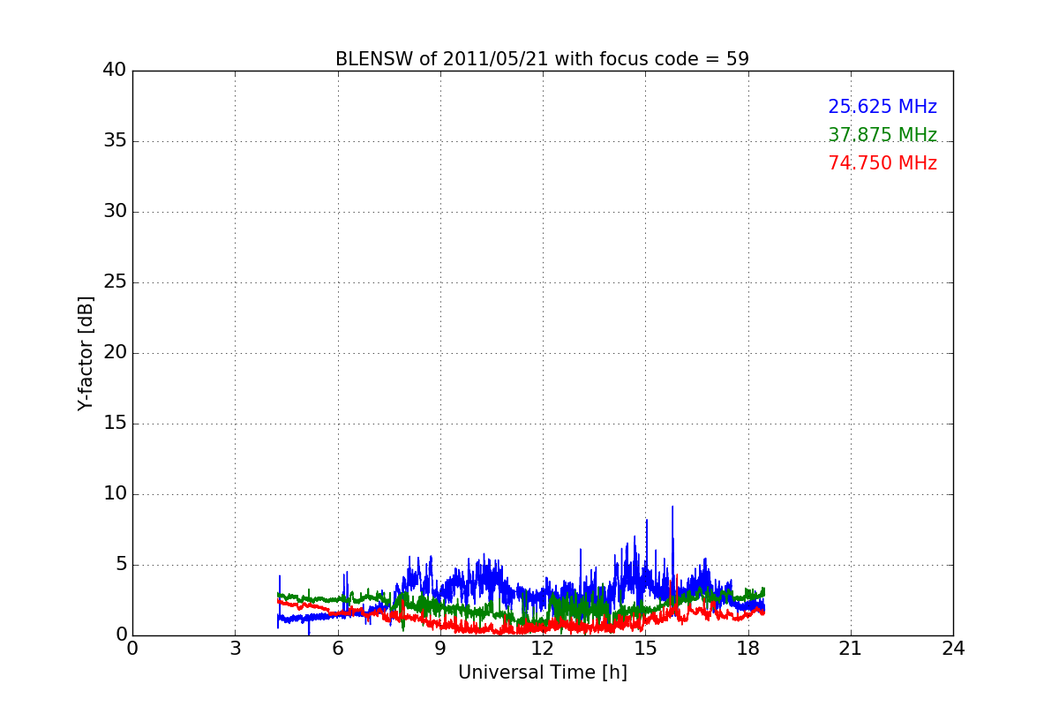
Task: Click the Y-factor [dB] axis label
Action: tap(86, 353)
